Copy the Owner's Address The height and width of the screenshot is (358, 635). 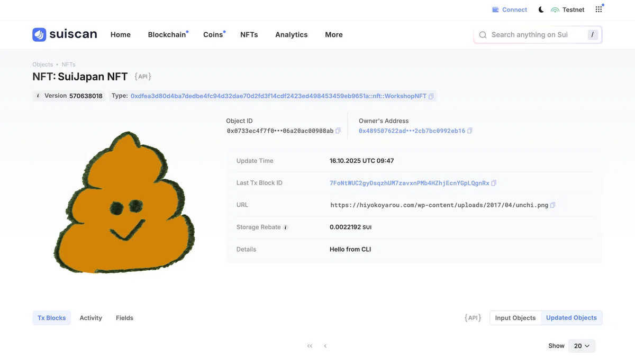(x=470, y=131)
